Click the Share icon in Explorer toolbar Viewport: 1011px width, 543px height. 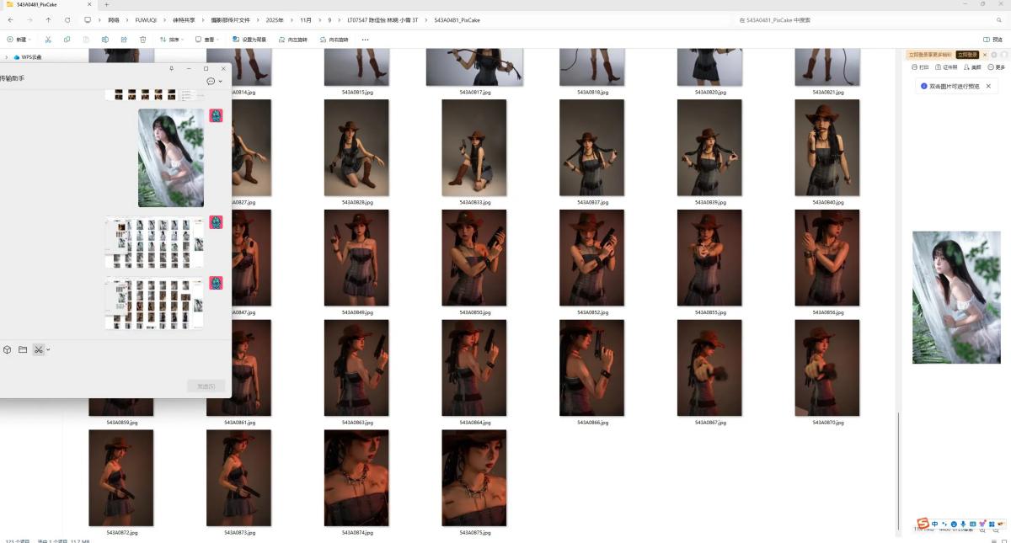pyautogui.click(x=124, y=40)
